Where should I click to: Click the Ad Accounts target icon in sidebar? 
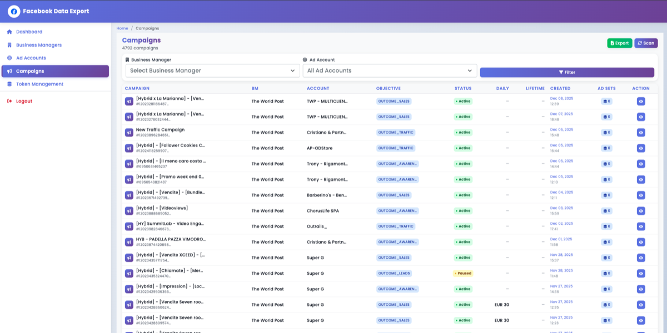click(10, 58)
